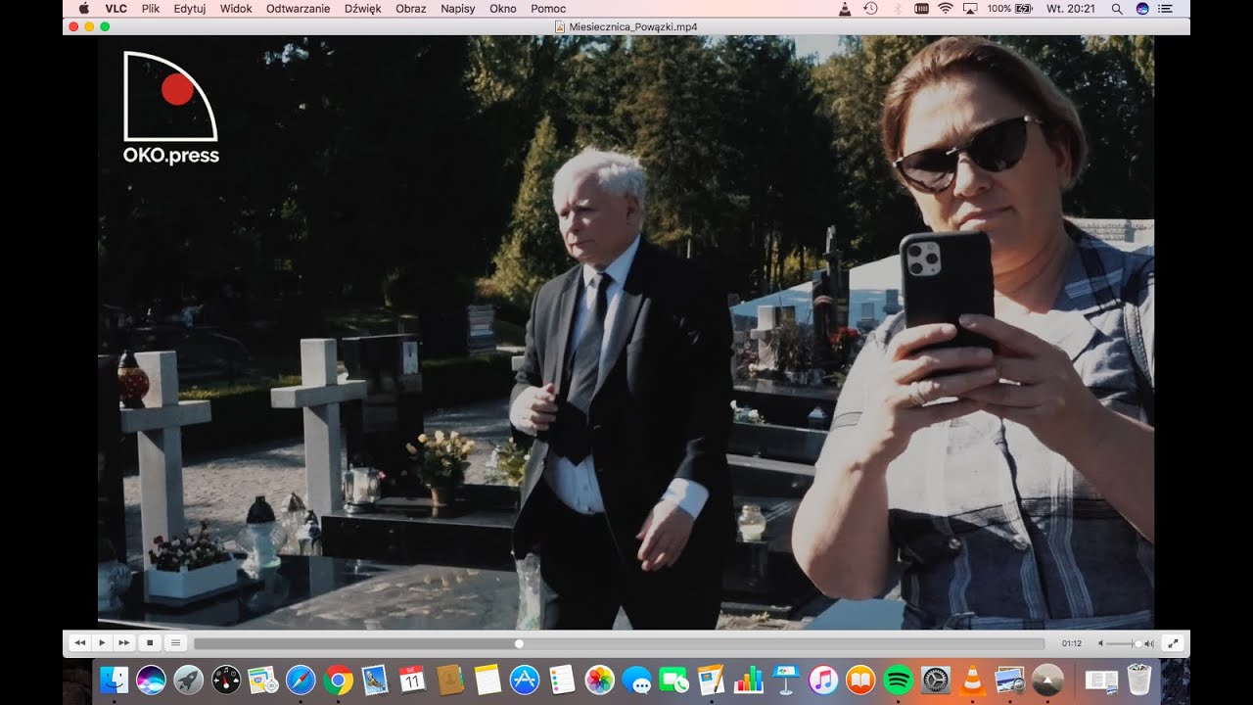Open Spotlight search in menu bar

1117,8
